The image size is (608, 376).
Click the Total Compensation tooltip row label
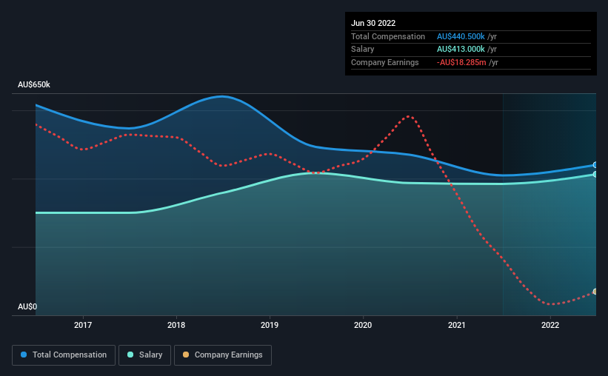[x=388, y=36]
